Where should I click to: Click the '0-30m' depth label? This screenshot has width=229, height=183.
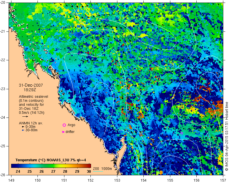coord(30,127)
